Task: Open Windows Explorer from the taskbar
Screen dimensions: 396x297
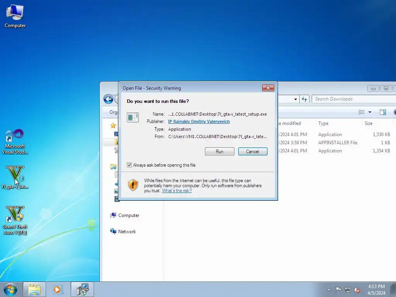Action: pyautogui.click(x=34, y=289)
